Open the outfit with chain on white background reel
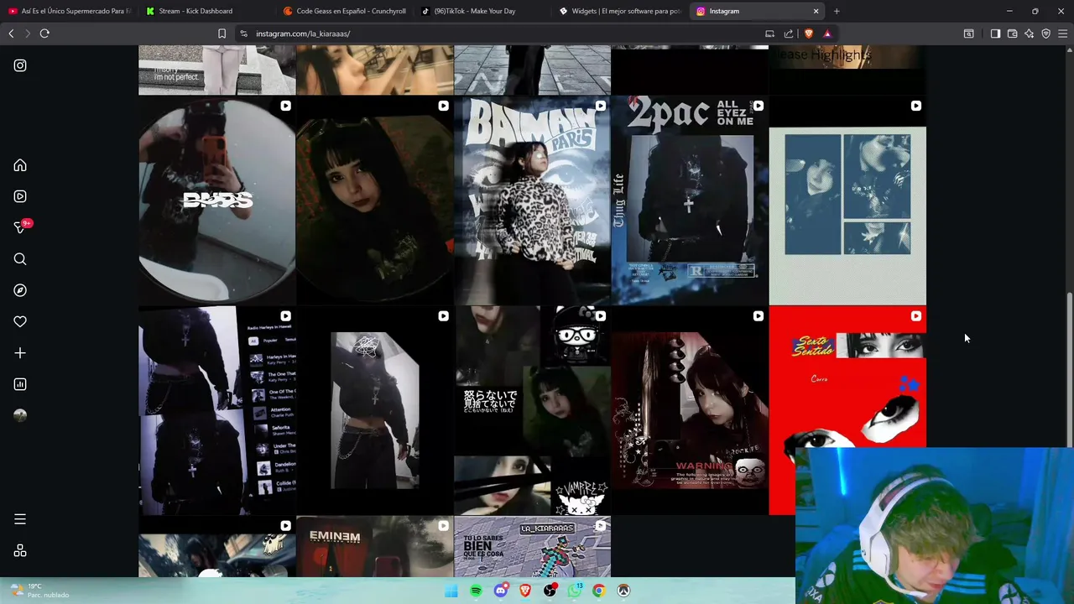Image resolution: width=1074 pixels, height=604 pixels. pos(374,410)
